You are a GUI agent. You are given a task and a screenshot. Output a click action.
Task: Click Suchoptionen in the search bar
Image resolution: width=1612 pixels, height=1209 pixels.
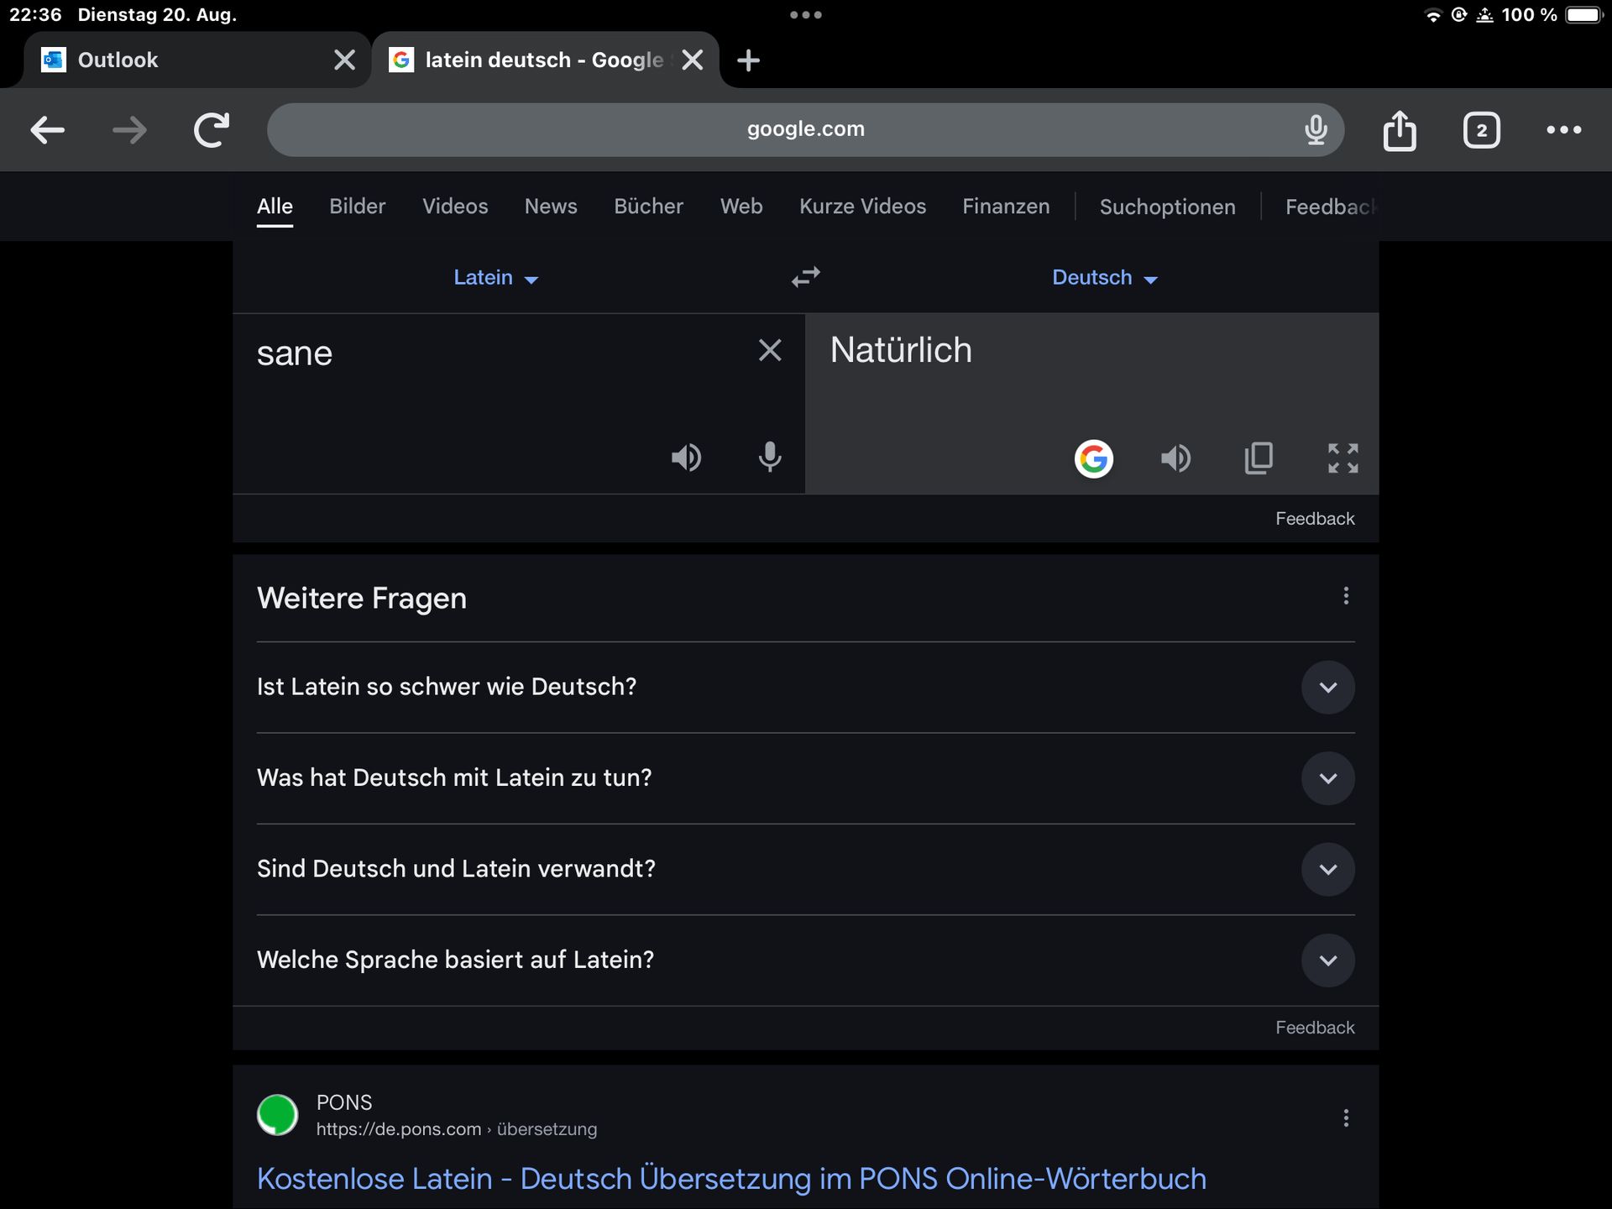coord(1167,207)
